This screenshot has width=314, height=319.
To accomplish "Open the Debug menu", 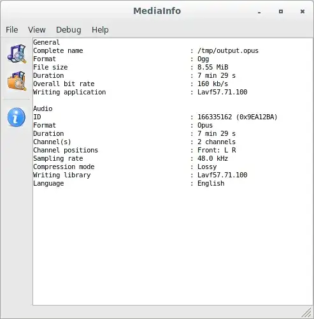I will click(x=69, y=30).
